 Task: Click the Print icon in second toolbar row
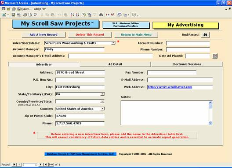point(25,15)
